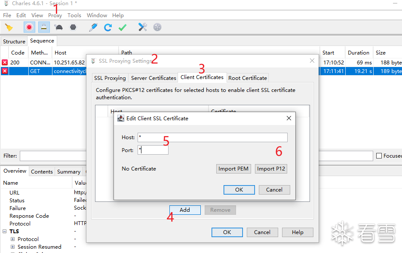The image size is (402, 253).
Task: Expand the Protocol node under TLS
Action: [12, 239]
